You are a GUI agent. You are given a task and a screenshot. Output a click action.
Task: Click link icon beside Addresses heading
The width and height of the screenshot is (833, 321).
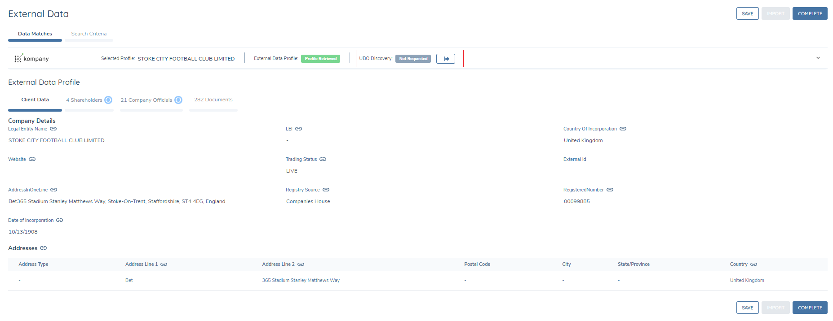pos(43,248)
